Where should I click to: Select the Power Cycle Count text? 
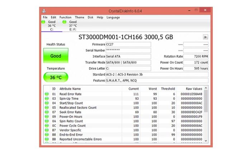point(72,125)
